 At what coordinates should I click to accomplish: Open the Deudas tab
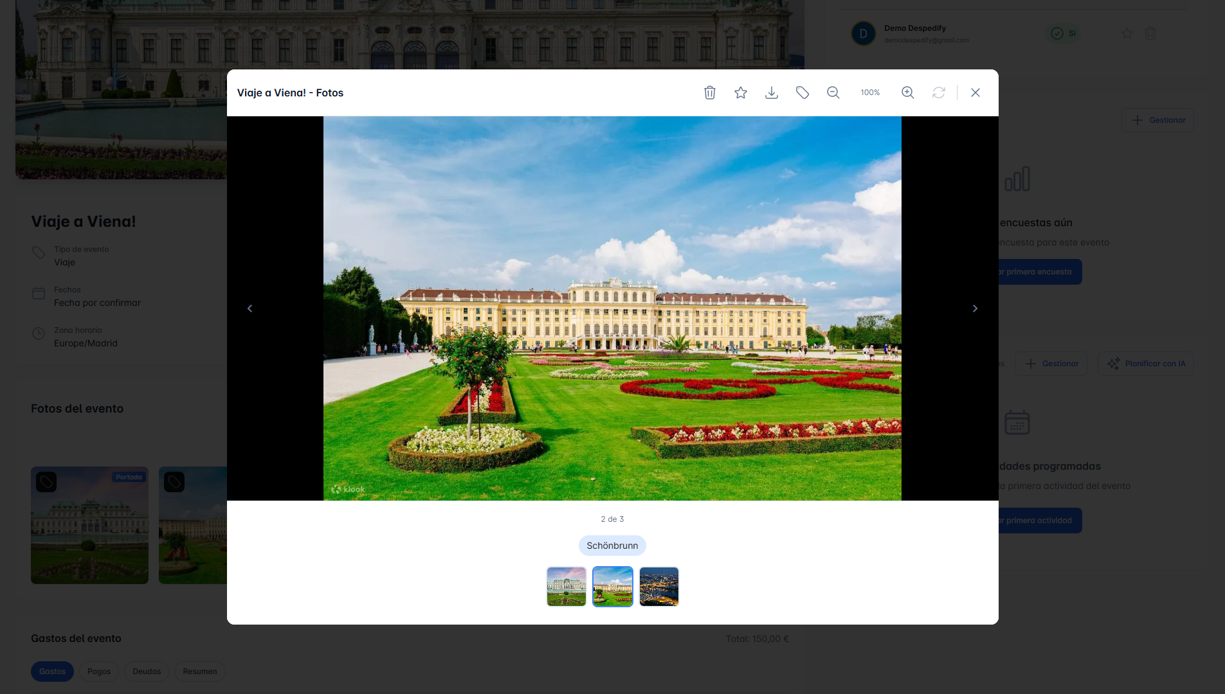(x=146, y=671)
